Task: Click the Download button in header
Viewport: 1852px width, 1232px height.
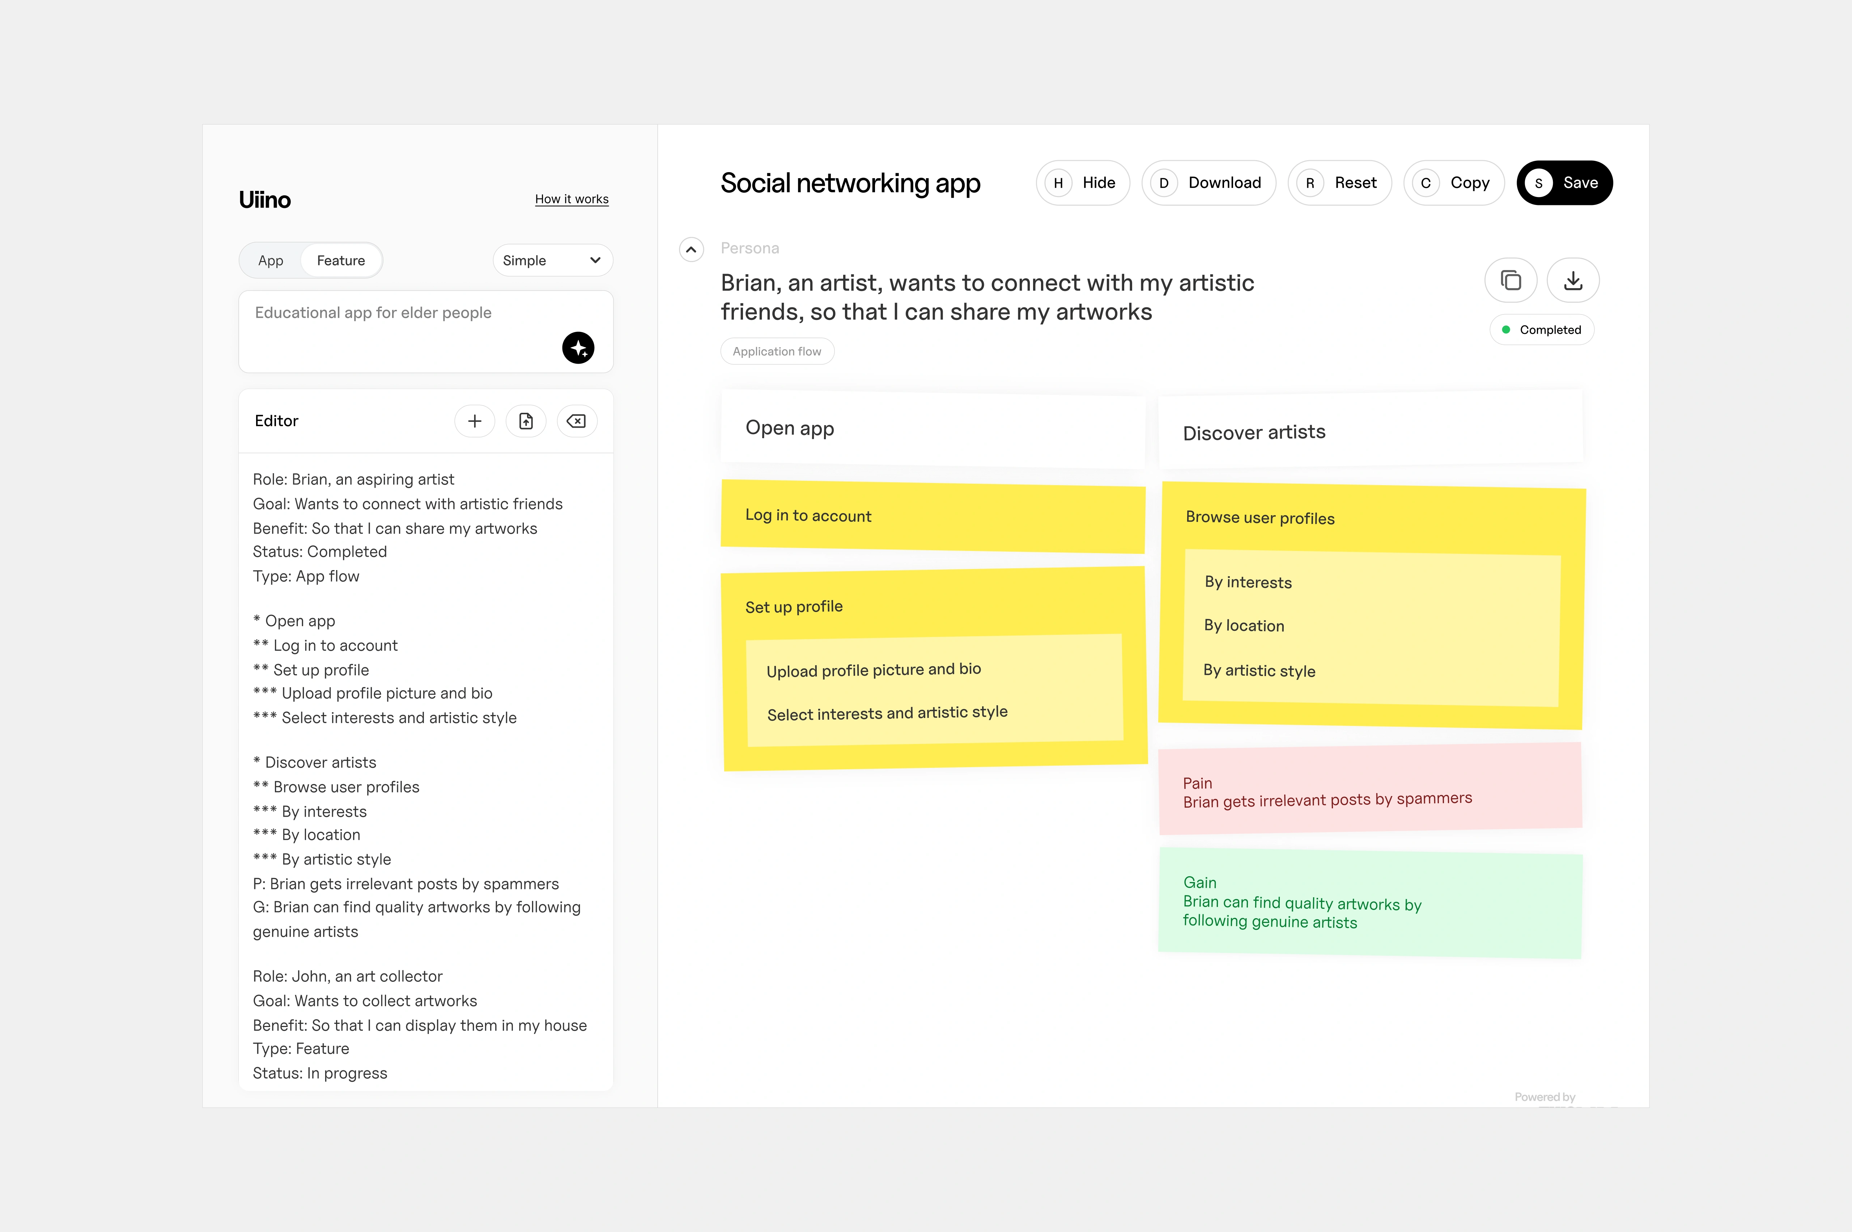Action: 1208,183
